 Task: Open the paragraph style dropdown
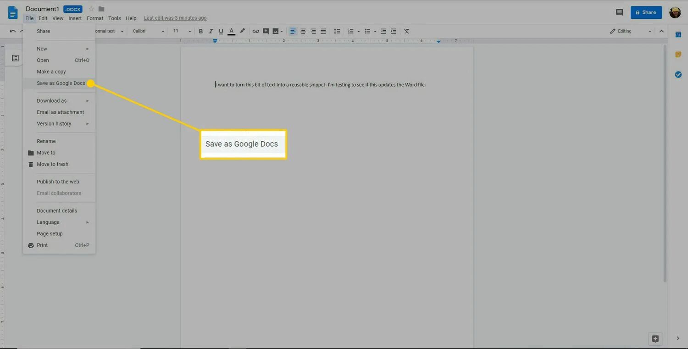(109, 31)
